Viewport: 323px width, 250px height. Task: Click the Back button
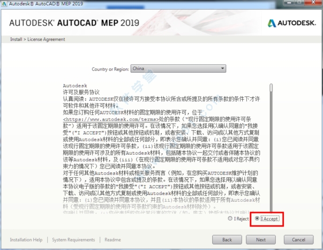(227, 240)
